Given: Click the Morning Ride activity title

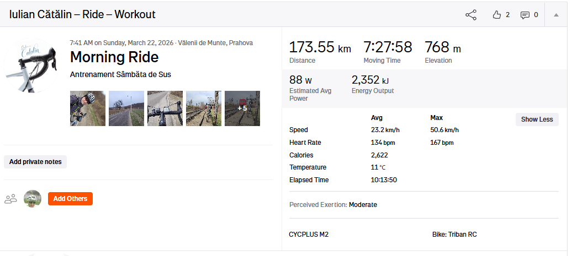Looking at the screenshot, I should [x=114, y=57].
